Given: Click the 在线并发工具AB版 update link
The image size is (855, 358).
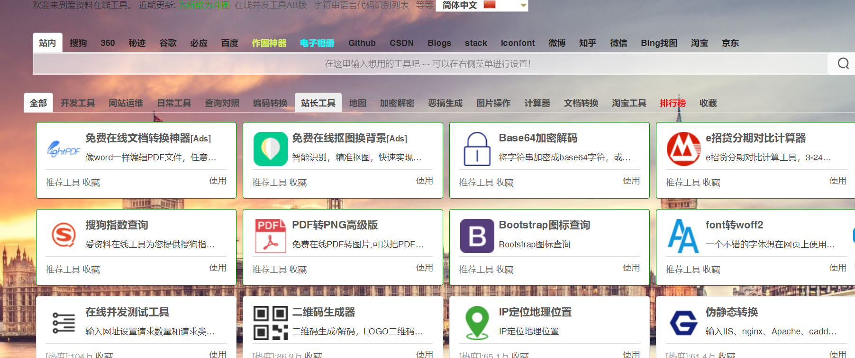Looking at the screenshot, I should pyautogui.click(x=271, y=5).
